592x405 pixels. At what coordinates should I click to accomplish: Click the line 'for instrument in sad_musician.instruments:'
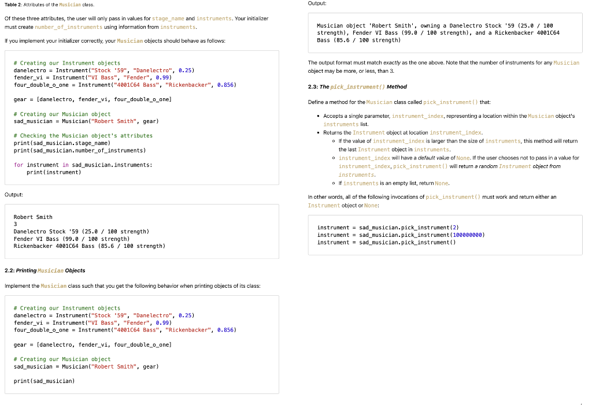[83, 165]
